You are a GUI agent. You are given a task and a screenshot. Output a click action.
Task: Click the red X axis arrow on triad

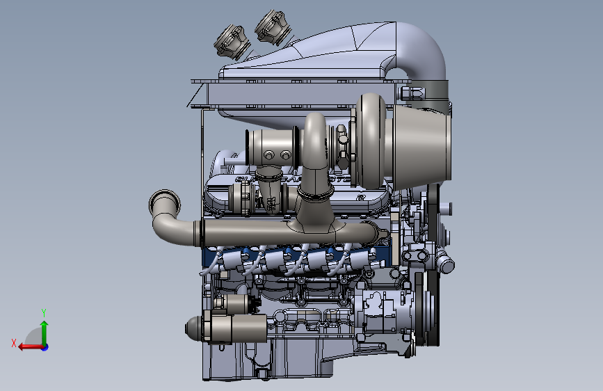(x=30, y=347)
